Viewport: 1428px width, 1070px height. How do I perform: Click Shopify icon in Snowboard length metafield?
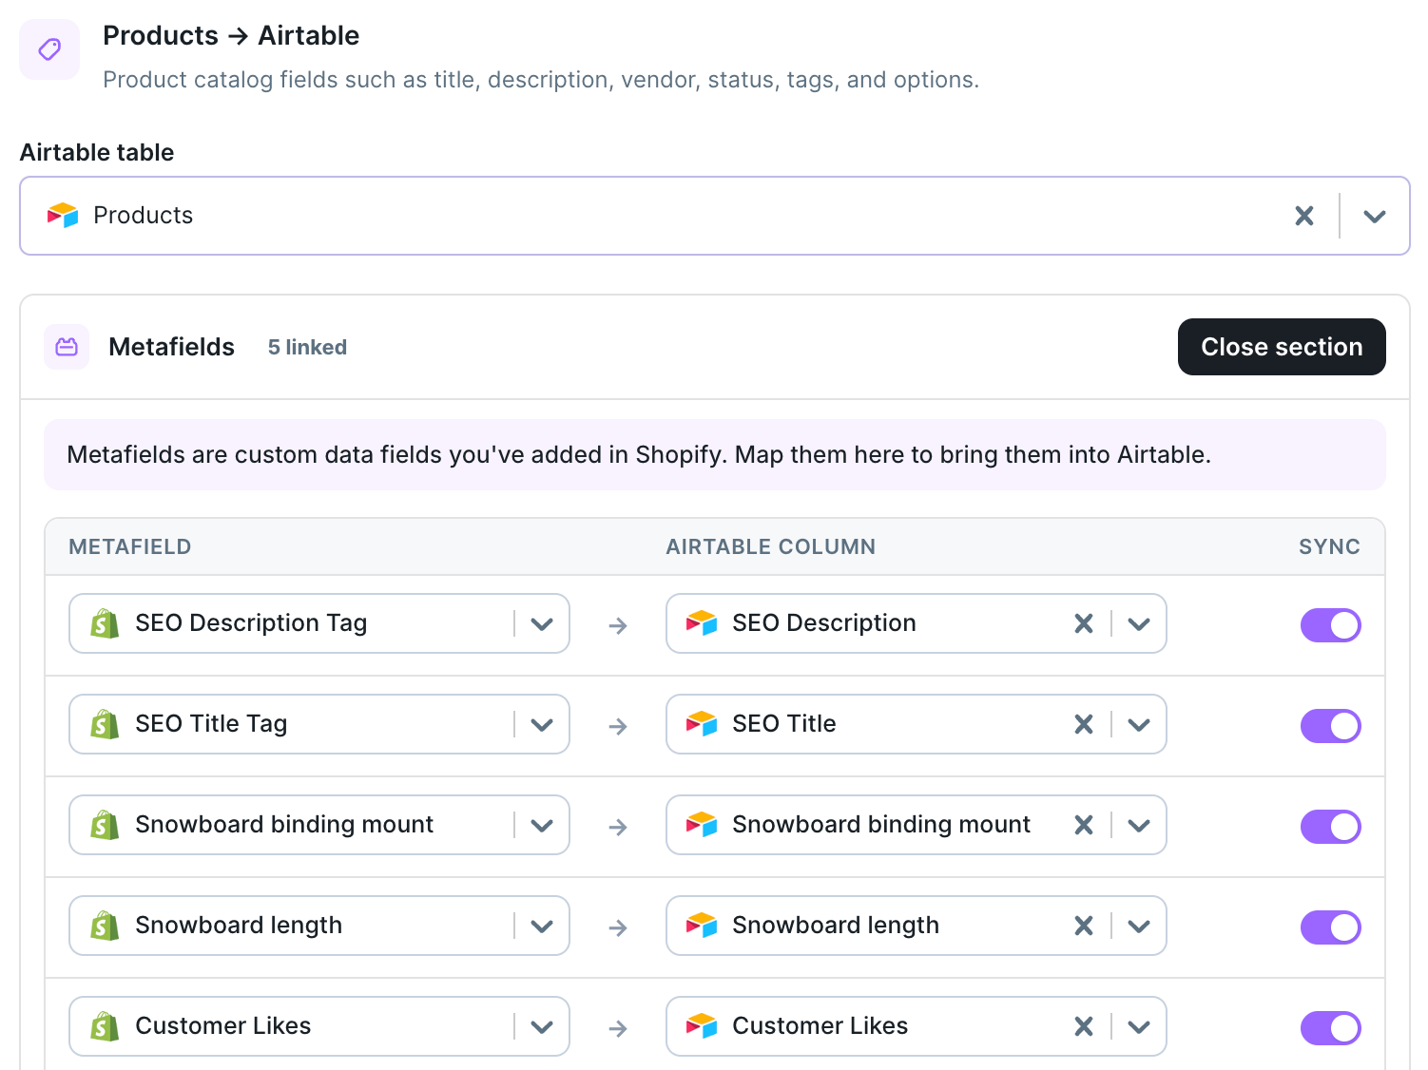[105, 926]
